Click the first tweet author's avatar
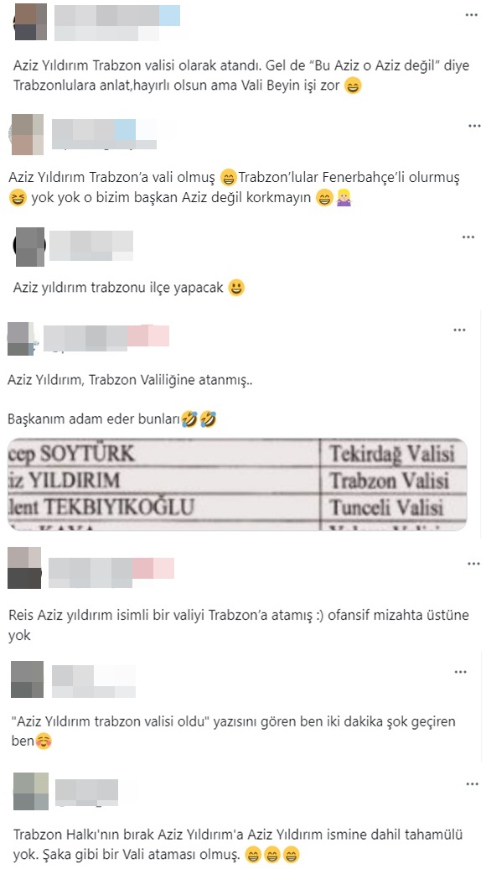 coord(30,22)
